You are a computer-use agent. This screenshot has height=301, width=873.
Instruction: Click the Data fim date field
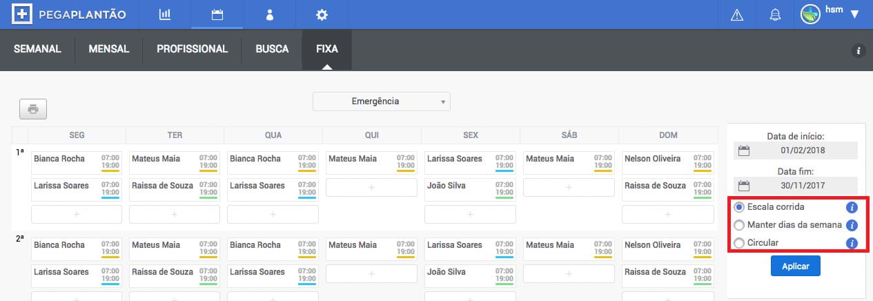click(803, 186)
